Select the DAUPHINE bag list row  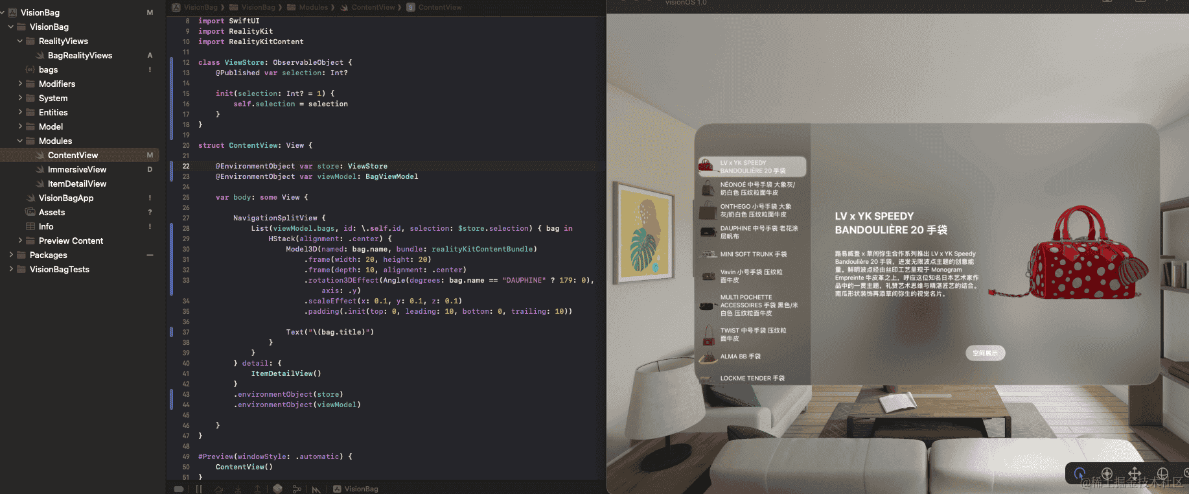pyautogui.click(x=752, y=232)
